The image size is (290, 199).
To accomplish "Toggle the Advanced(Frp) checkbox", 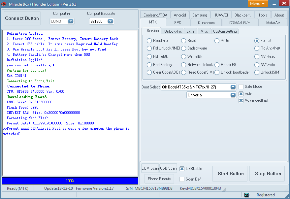I will pos(241,100).
